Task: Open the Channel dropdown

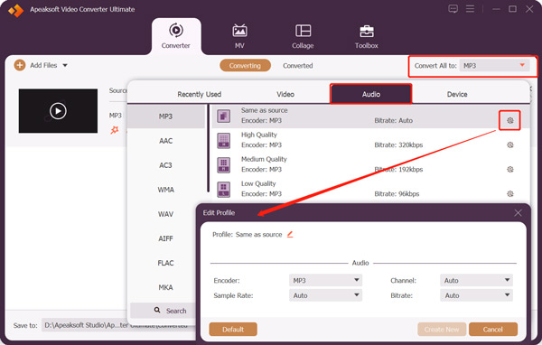Action: (476, 280)
